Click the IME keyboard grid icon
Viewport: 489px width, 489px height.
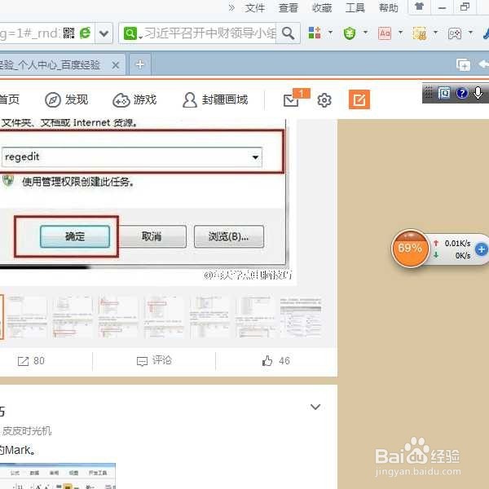(429, 93)
